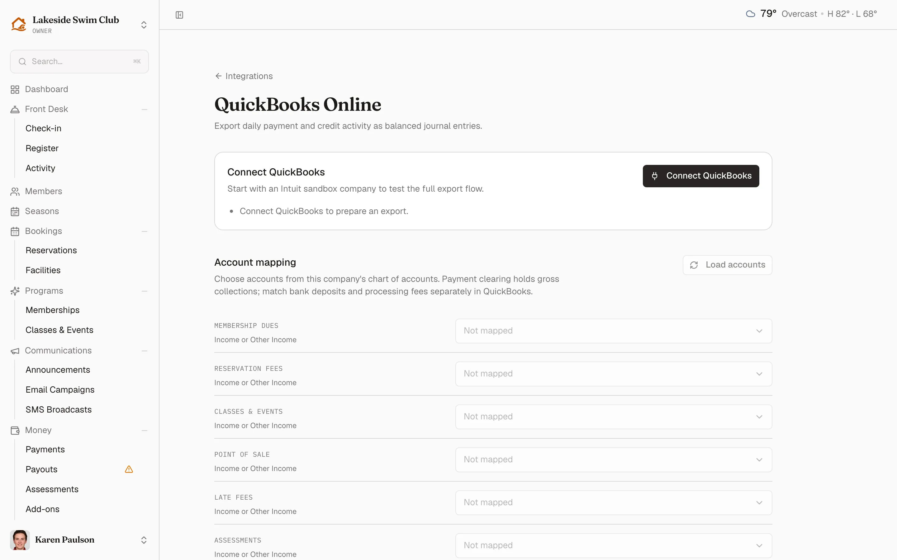Open the Check-in page
897x560 pixels.
pyautogui.click(x=43, y=128)
